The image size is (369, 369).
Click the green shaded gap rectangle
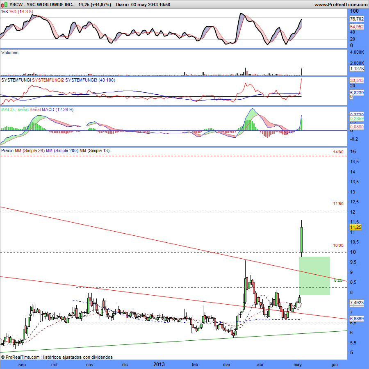[x=314, y=276]
